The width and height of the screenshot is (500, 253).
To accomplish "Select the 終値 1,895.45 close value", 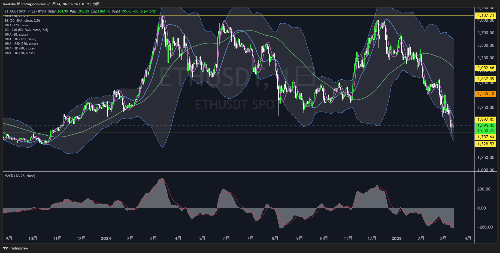I will (122, 11).
